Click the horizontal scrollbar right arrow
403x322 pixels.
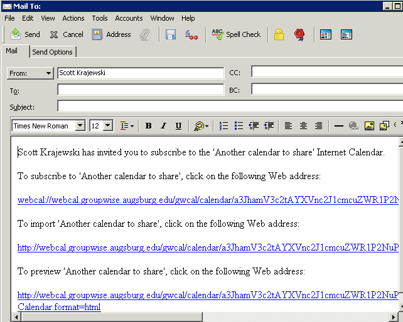click(x=393, y=317)
